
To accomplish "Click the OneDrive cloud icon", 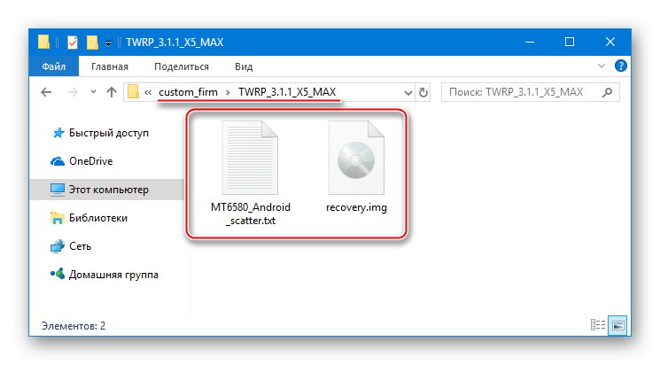I will 58,161.
